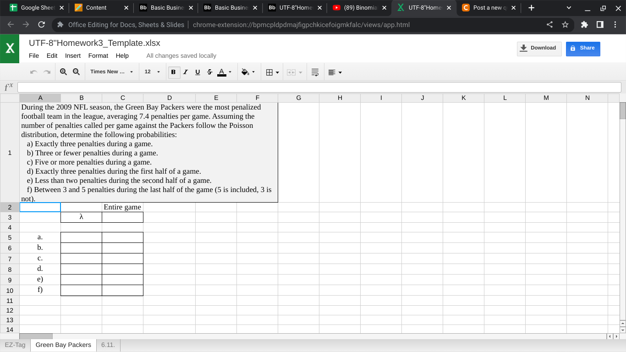The height and width of the screenshot is (352, 626).
Task: Toggle text wrapping
Action: tap(315, 72)
